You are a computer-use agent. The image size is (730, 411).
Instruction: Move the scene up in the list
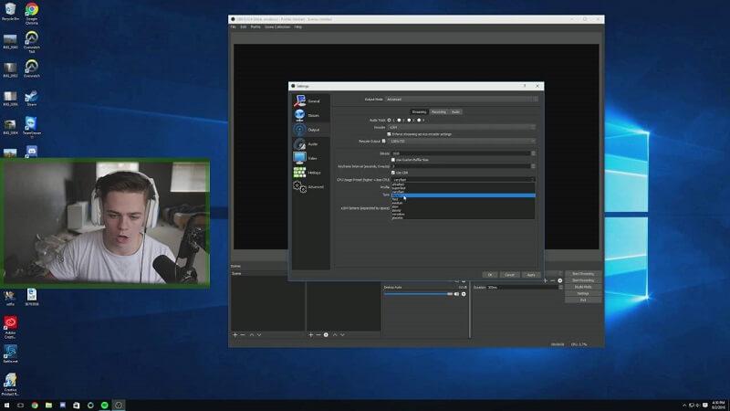[252, 334]
